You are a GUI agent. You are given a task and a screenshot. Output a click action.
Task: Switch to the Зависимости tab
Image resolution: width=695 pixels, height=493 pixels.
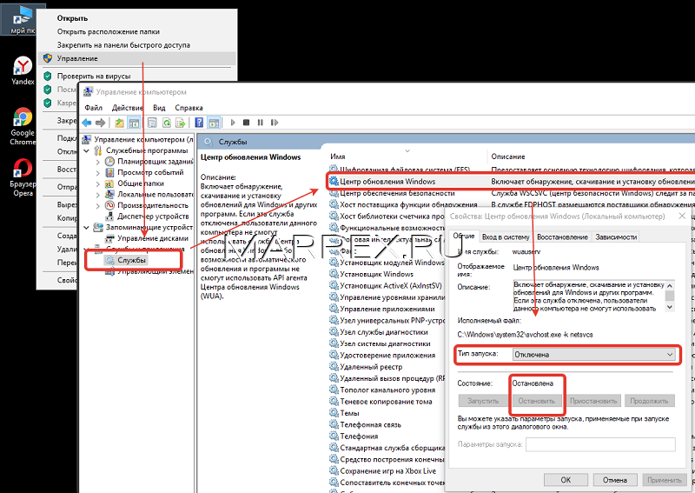coord(616,237)
